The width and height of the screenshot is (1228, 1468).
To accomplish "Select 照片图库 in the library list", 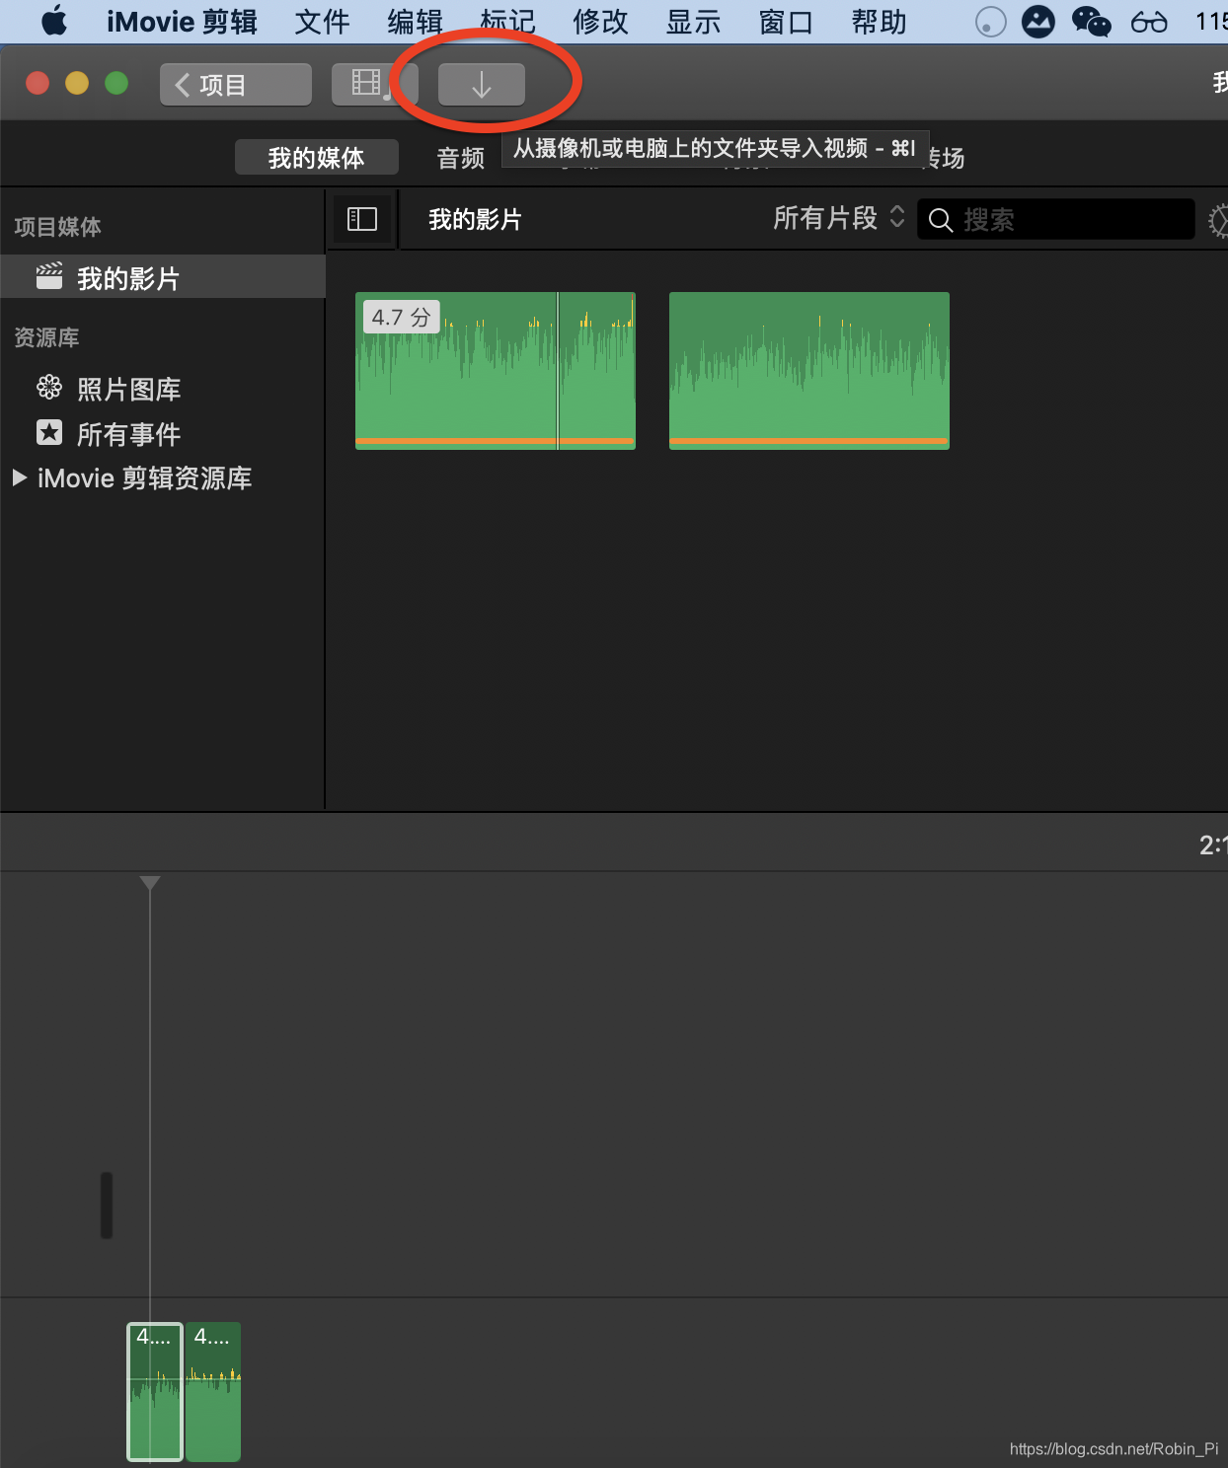I will pos(128,389).
